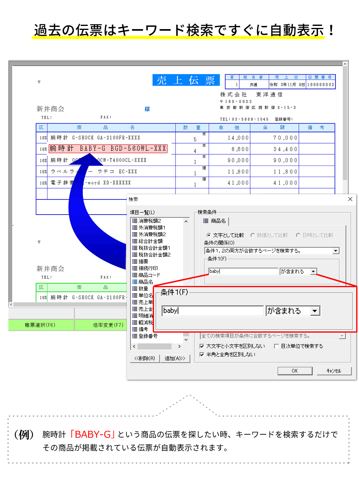
Task: Select 税抜合計金額1 list entry
Action: point(154,248)
